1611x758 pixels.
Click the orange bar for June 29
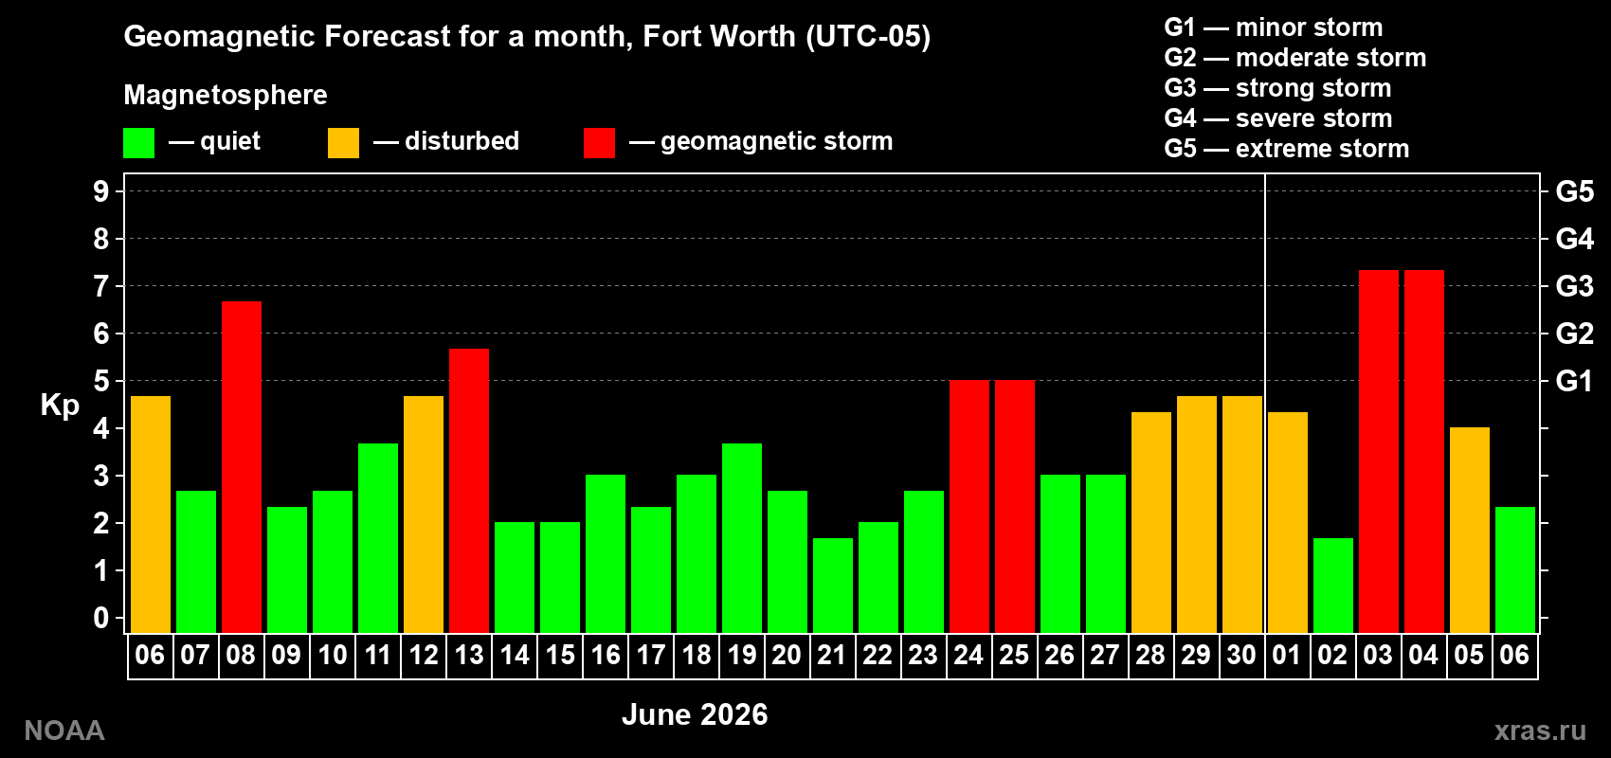pos(1197,514)
